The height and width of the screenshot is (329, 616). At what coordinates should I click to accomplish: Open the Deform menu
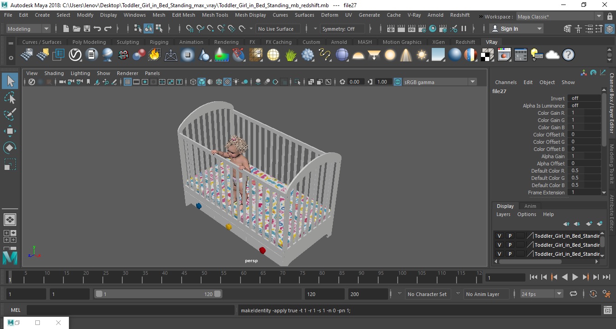330,15
